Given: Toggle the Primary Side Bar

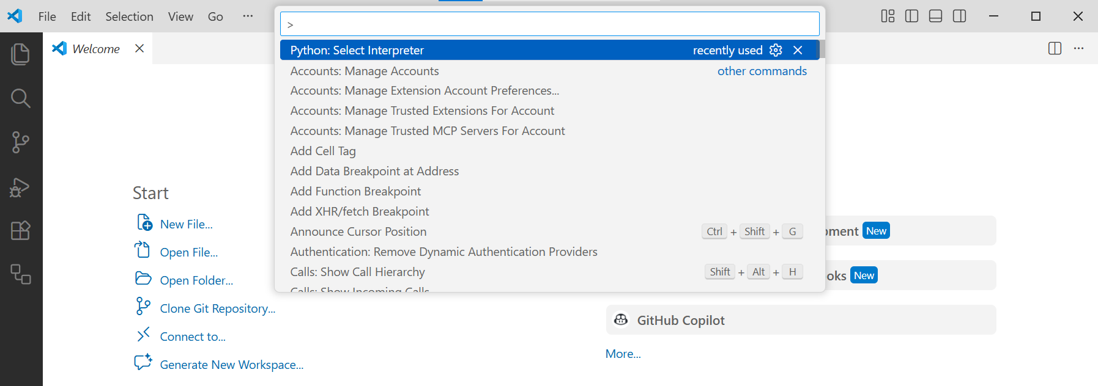Looking at the screenshot, I should [x=911, y=16].
